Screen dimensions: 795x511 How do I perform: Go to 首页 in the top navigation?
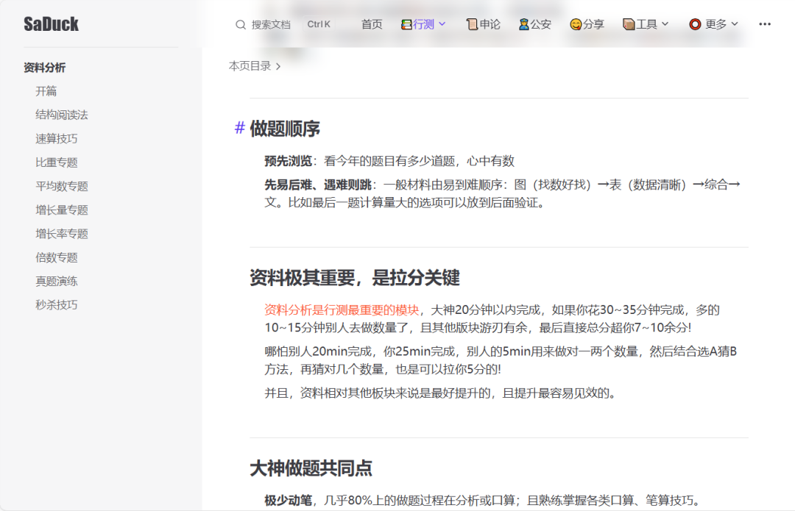coord(372,24)
